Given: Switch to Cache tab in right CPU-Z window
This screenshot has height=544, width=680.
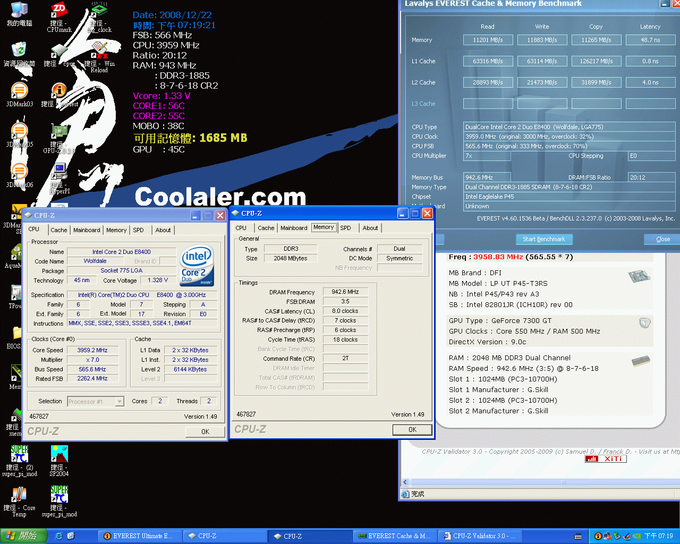Looking at the screenshot, I should click(x=266, y=228).
